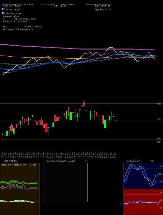Click the 'CL: 12.02' closing price label
The image size is (163, 215).
(60, 6)
